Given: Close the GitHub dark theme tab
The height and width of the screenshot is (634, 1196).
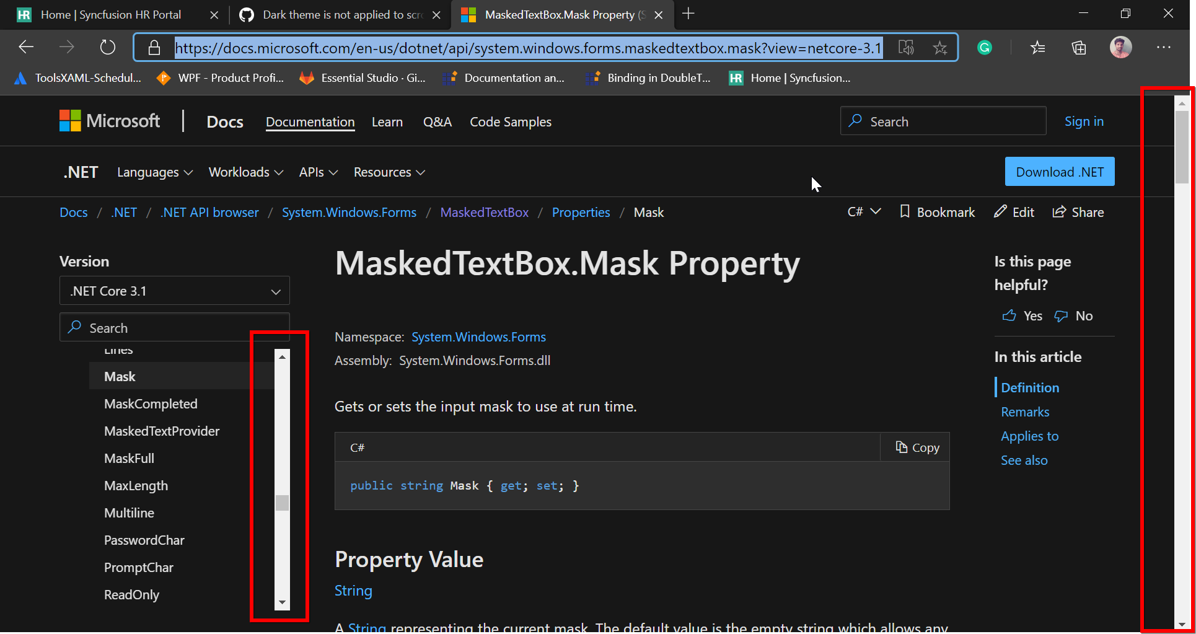Looking at the screenshot, I should (x=436, y=15).
